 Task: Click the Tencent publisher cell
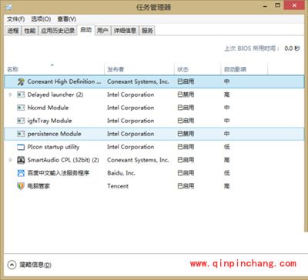tap(118, 186)
